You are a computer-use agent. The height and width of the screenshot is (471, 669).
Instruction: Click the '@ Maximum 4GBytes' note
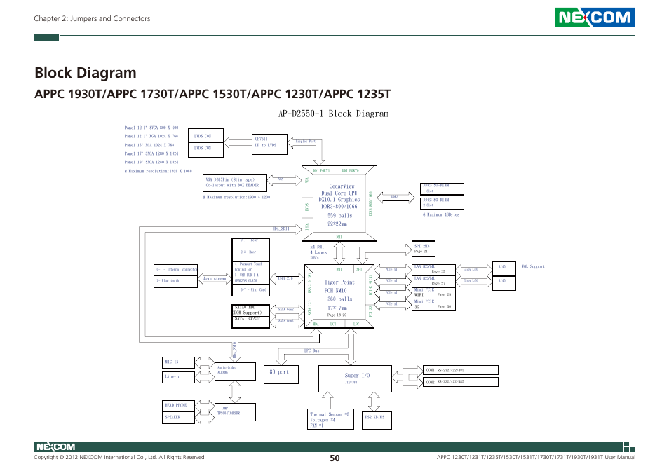click(x=441, y=215)
